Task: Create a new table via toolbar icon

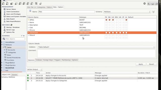Action: tap(20, 3)
